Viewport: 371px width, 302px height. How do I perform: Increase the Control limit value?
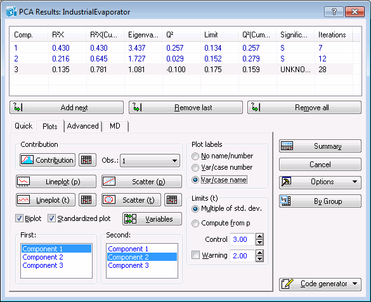(259, 236)
